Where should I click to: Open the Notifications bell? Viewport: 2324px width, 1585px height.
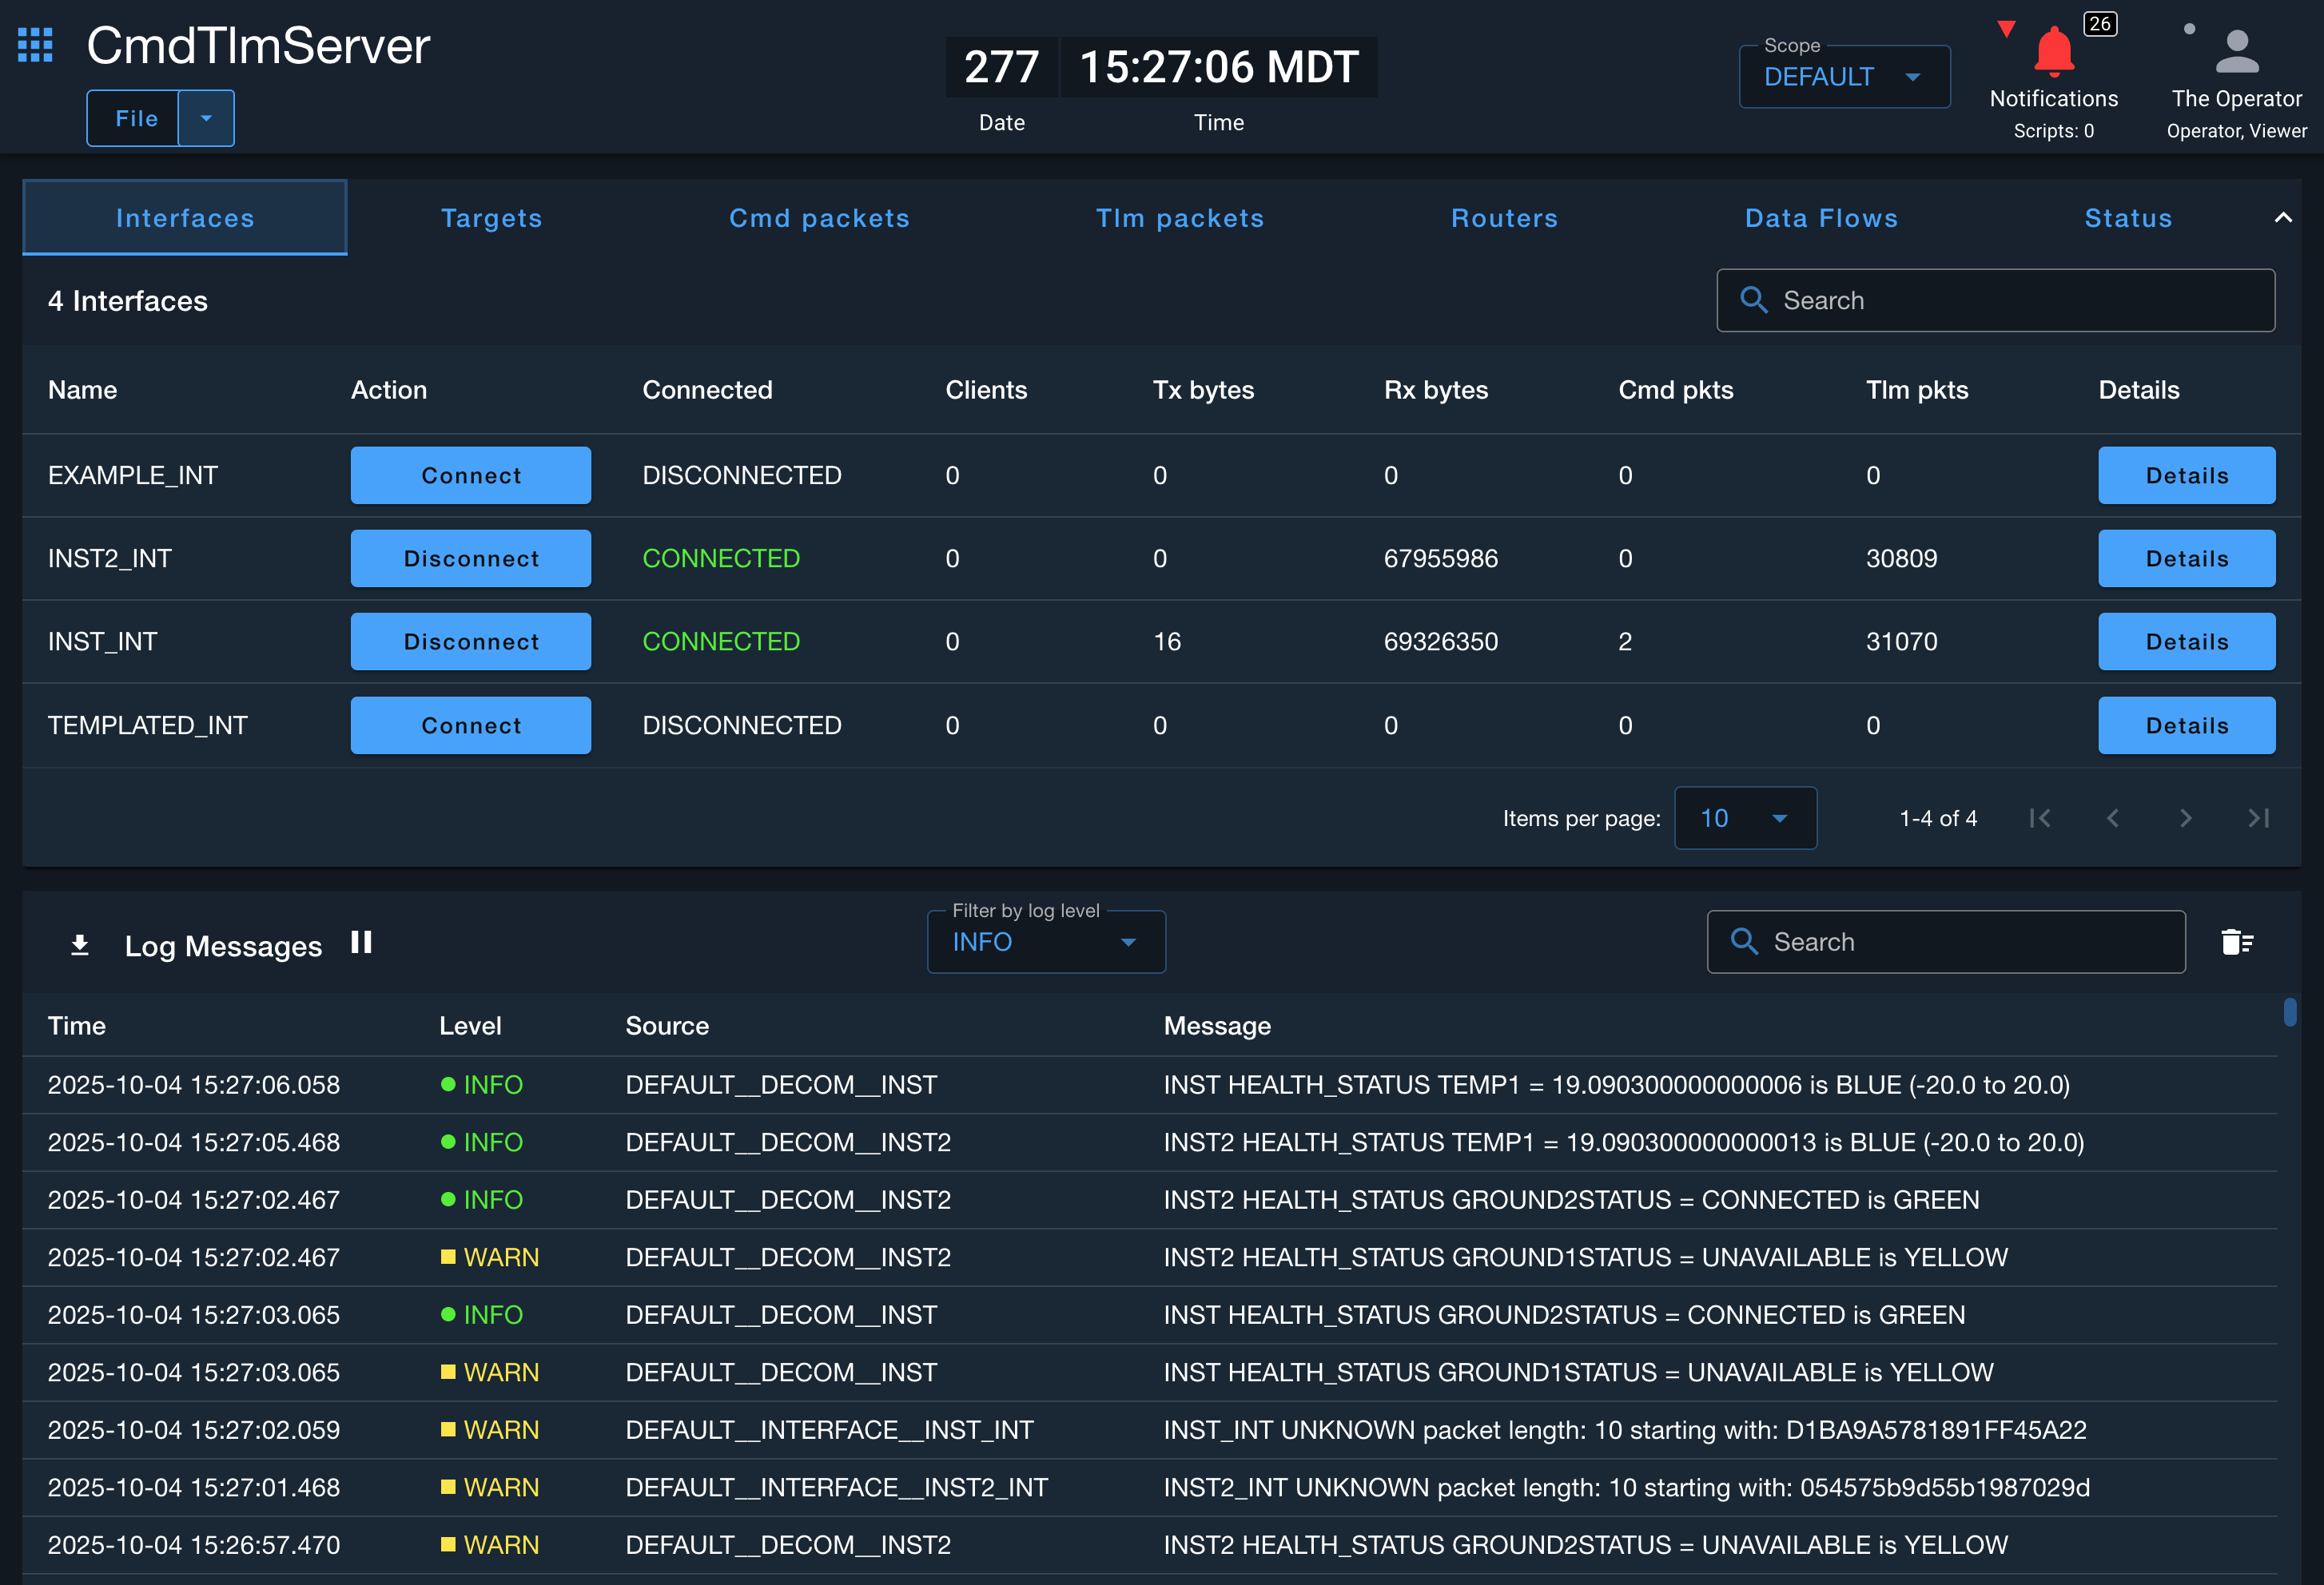(2053, 52)
